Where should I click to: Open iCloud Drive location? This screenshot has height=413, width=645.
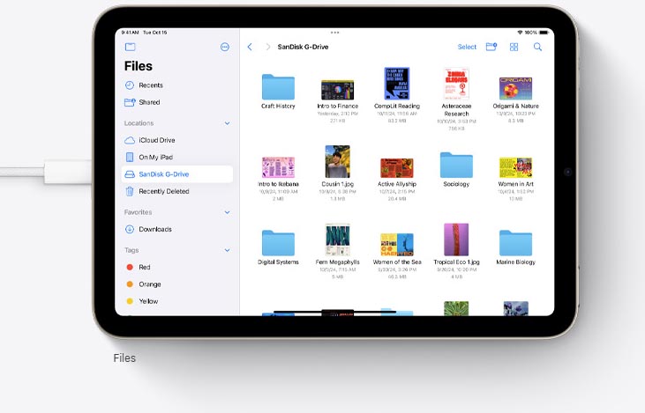pyautogui.click(x=156, y=140)
